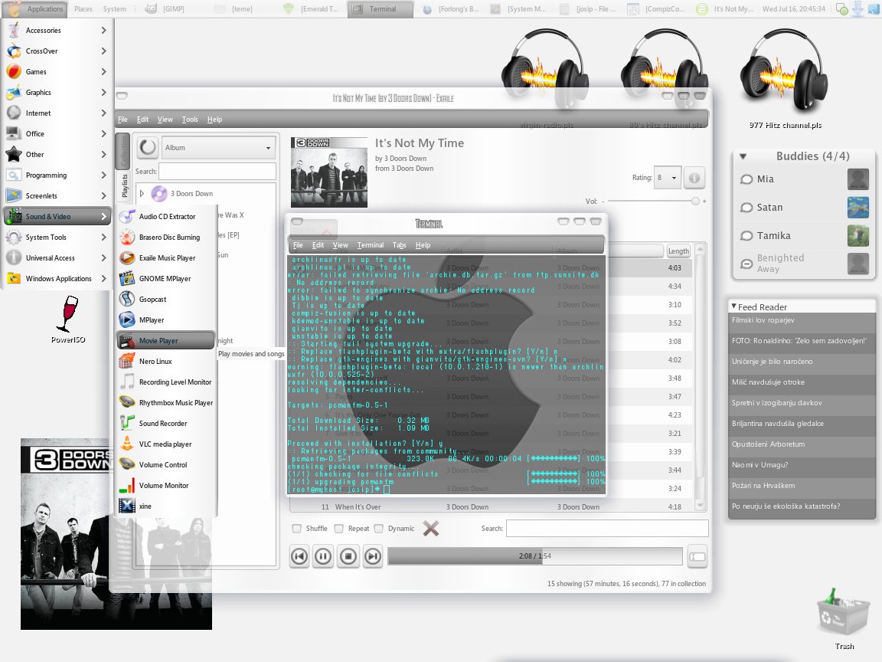Launch Sound Recorder

click(x=166, y=423)
